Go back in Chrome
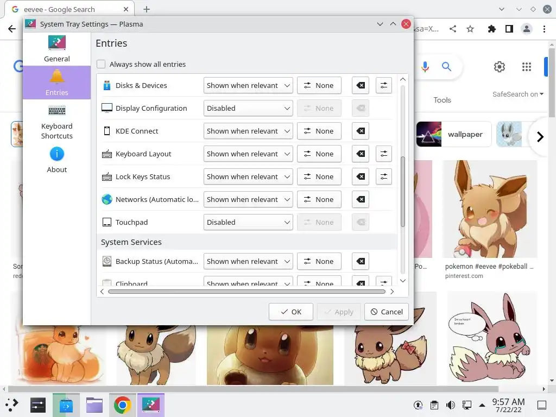This screenshot has height=417, width=556. click(12, 29)
